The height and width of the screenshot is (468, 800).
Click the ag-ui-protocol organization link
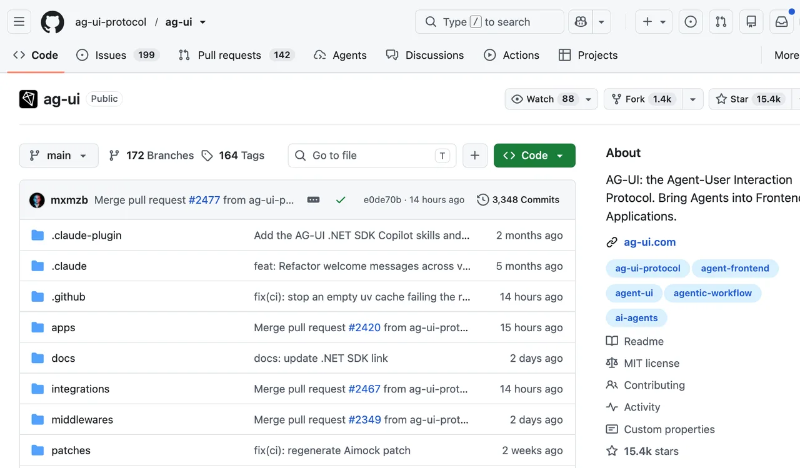click(111, 22)
